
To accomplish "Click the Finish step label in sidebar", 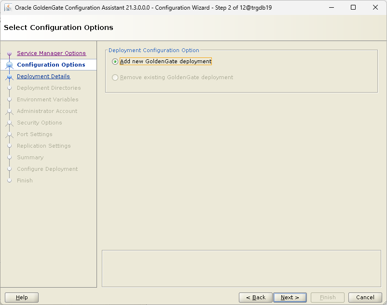I will [25, 180].
